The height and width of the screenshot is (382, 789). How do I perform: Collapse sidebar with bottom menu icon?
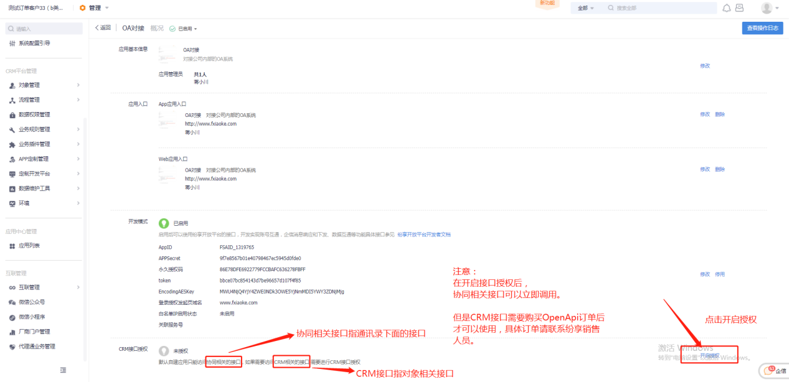pos(63,370)
